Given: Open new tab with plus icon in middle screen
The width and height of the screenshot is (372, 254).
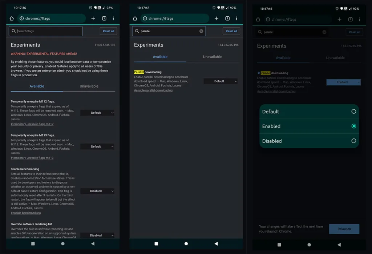Looking at the screenshot, I should tap(217, 18).
